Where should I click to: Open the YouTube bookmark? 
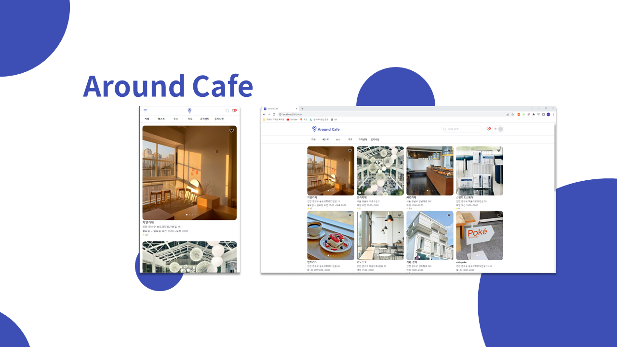click(x=292, y=120)
